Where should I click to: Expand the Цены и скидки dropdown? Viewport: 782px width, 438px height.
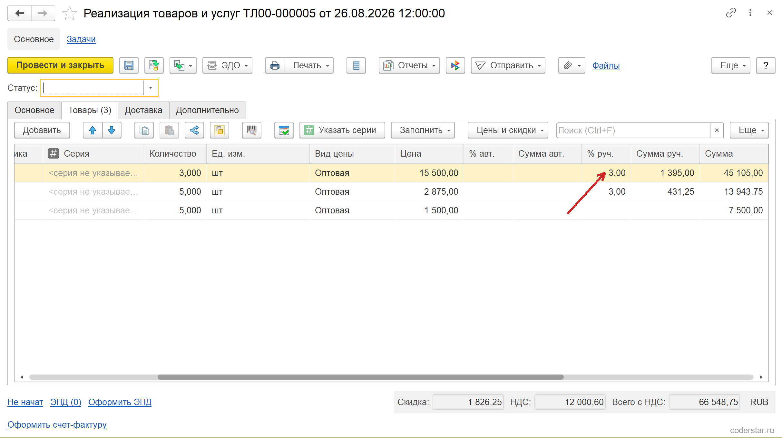(x=508, y=130)
